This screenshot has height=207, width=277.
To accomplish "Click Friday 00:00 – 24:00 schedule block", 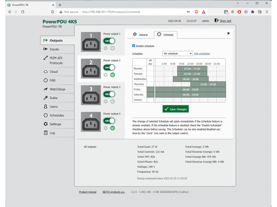I will tap(190, 90).
